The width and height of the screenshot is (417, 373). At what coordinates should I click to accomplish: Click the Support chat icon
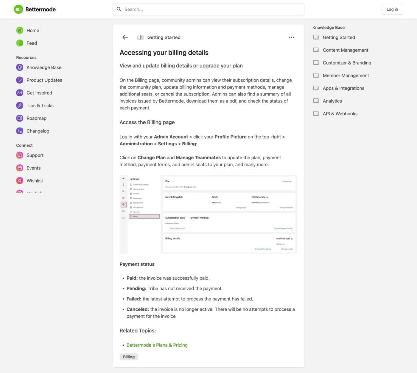(x=20, y=155)
